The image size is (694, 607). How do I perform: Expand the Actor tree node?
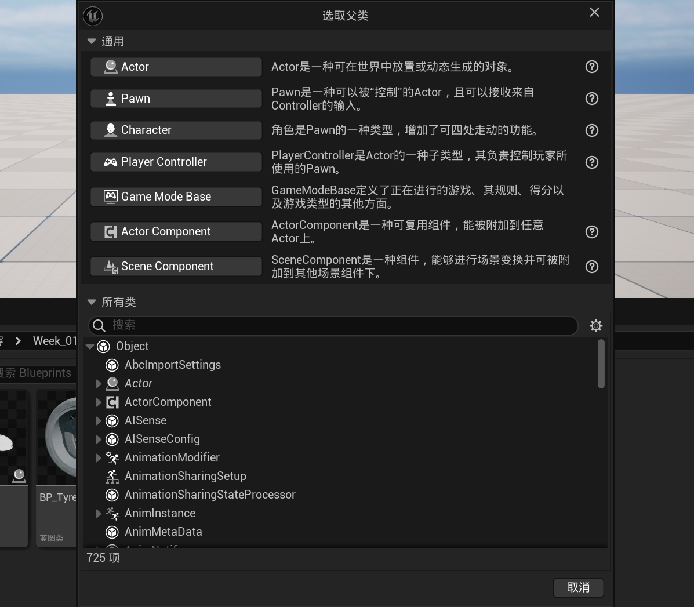(99, 384)
